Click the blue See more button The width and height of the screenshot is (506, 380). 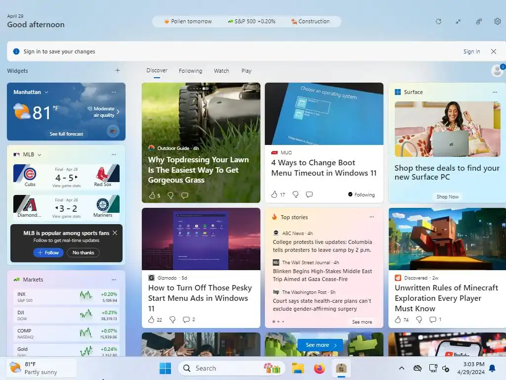(321, 345)
